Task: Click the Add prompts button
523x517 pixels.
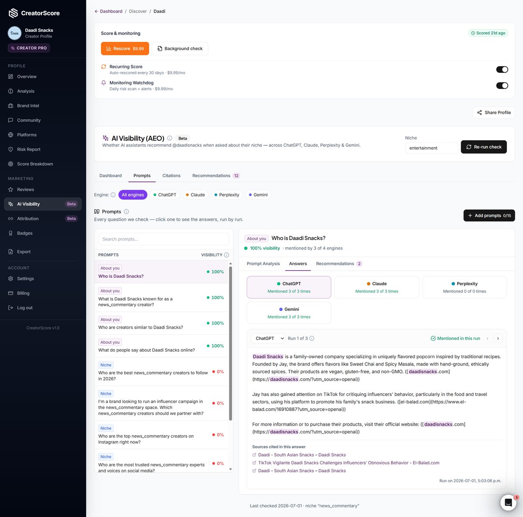Action: pyautogui.click(x=489, y=215)
